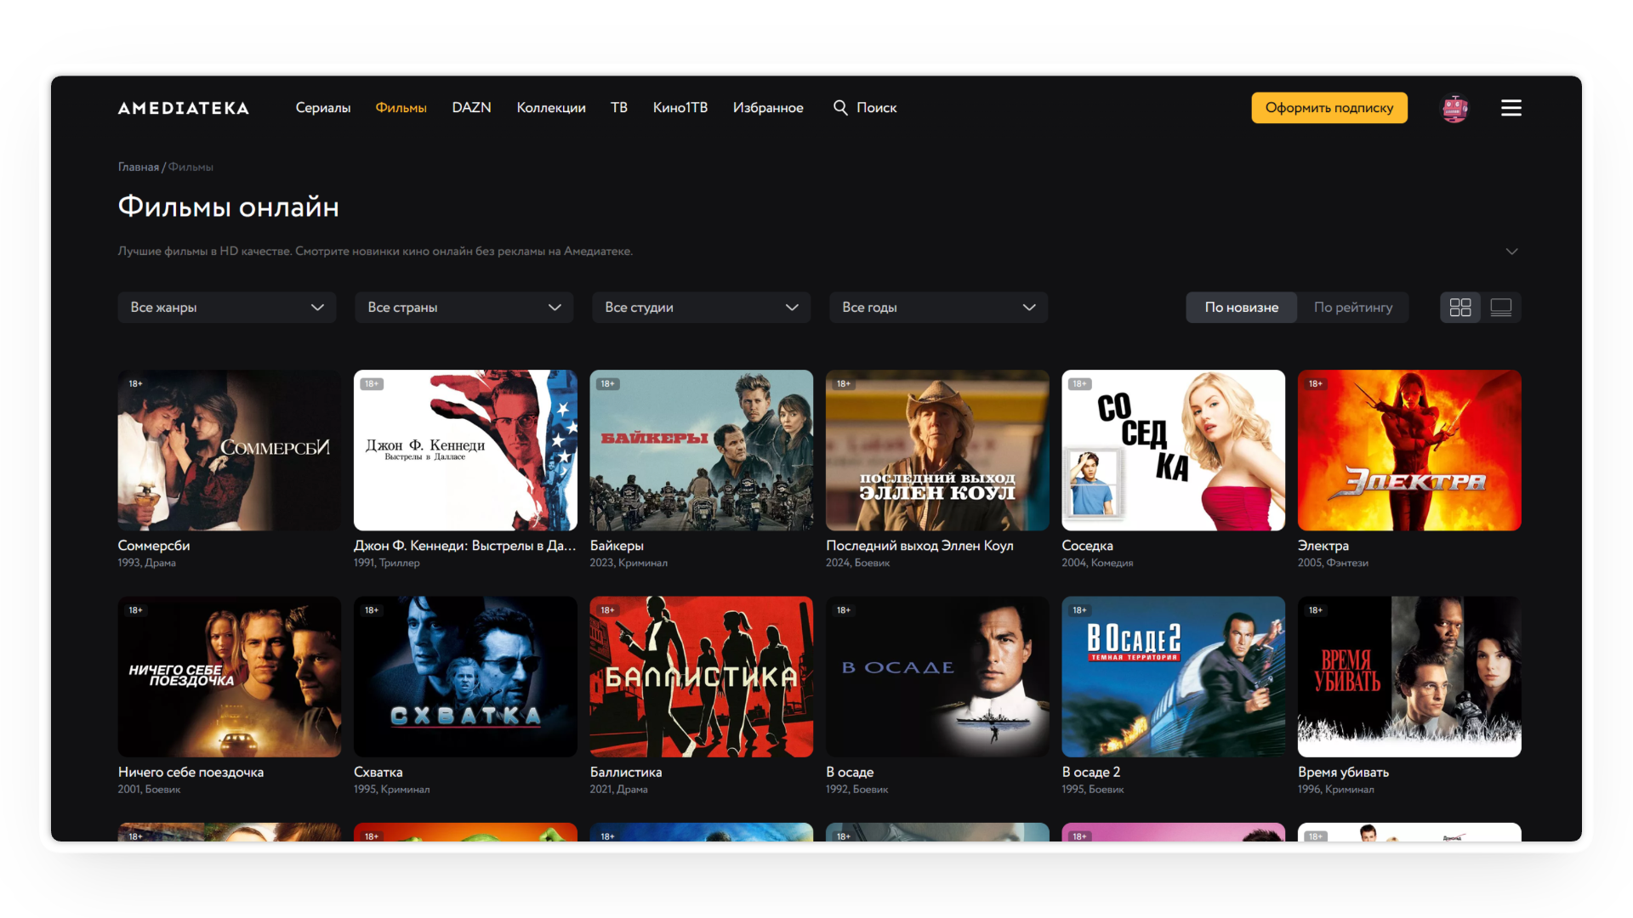Open the Баллистика movie poster
Screen dimensions: 1633x918
point(702,677)
